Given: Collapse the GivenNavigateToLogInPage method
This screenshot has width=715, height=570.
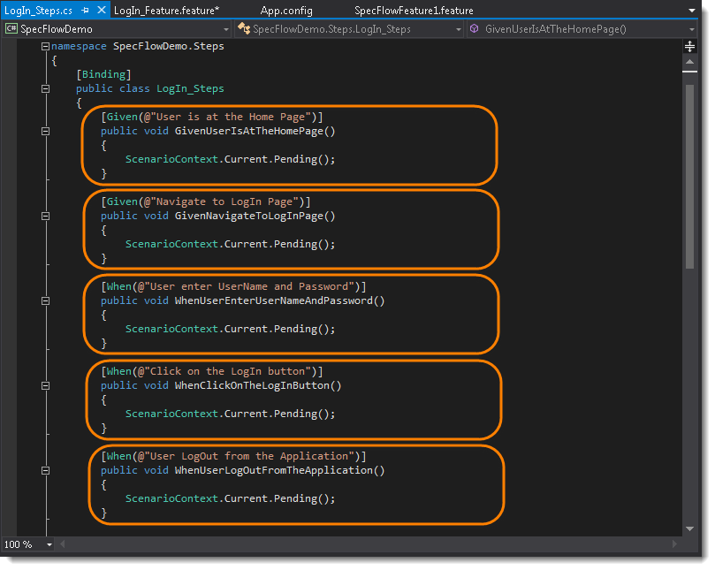Looking at the screenshot, I should click(x=45, y=217).
